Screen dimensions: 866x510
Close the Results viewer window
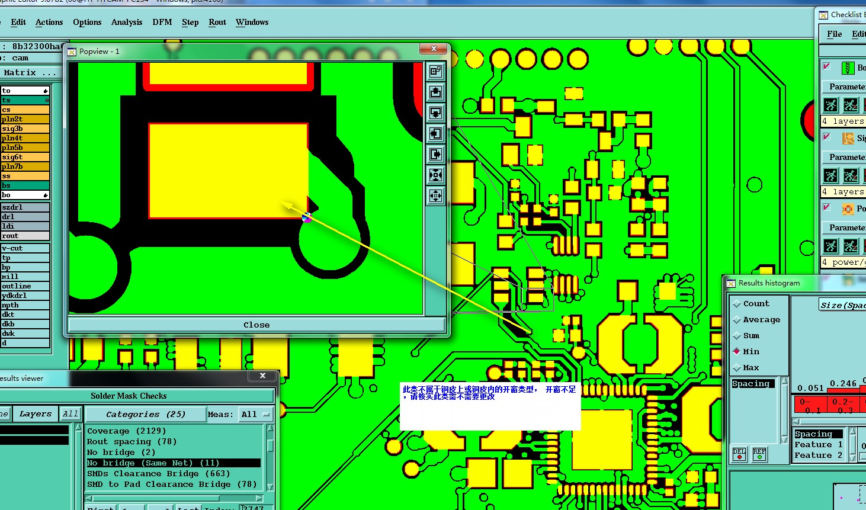point(262,376)
